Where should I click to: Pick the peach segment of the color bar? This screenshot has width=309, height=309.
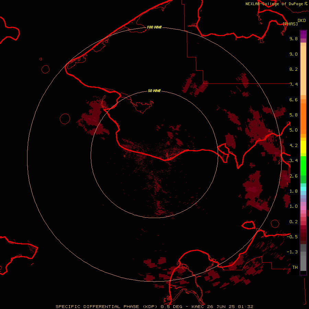click(303, 70)
